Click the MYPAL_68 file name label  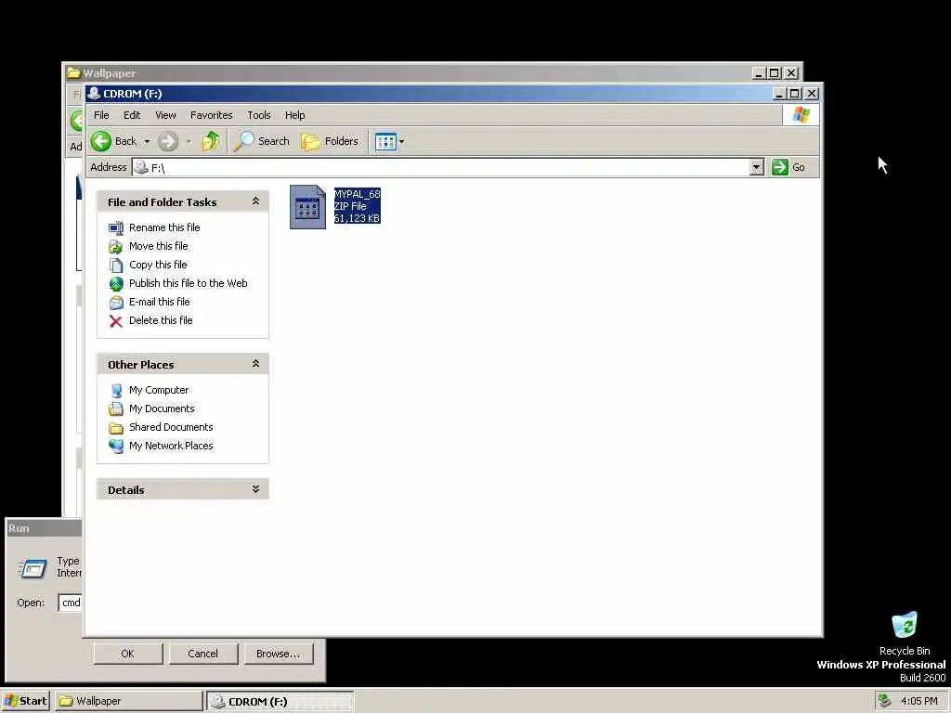358,194
